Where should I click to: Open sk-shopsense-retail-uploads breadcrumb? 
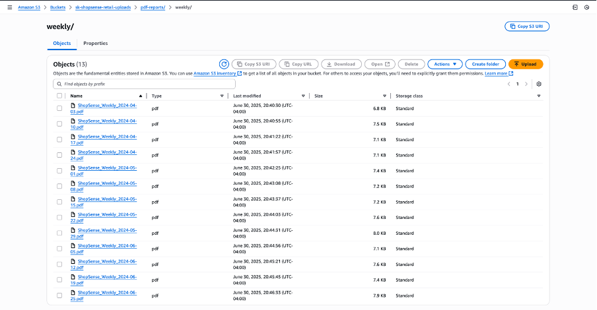click(x=103, y=7)
